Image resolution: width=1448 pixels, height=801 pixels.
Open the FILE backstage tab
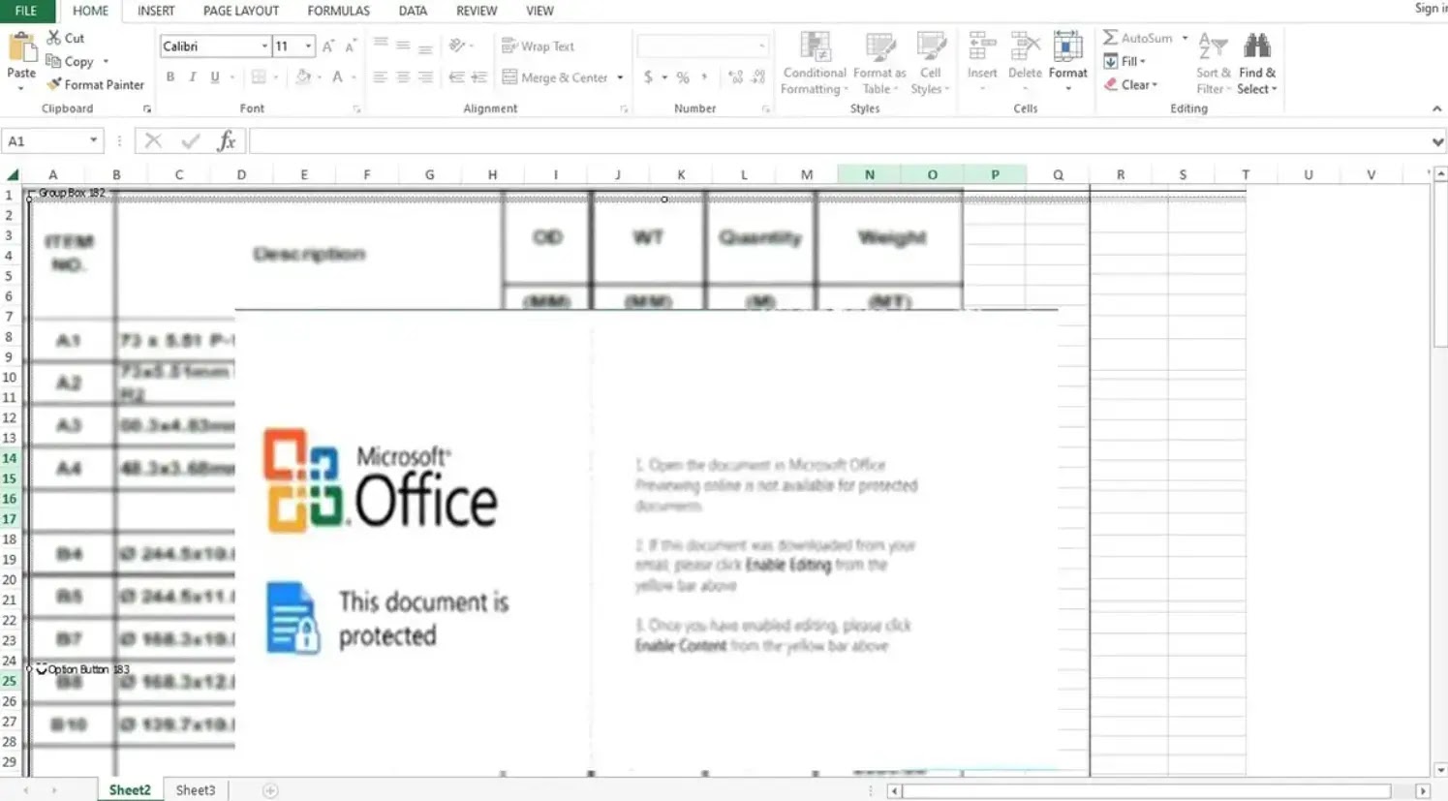pyautogui.click(x=26, y=11)
